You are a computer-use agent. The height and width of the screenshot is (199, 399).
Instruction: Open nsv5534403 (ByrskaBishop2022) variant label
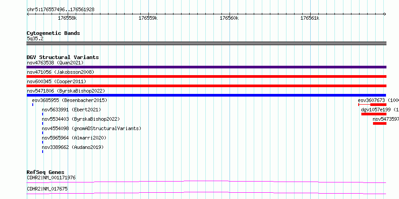pyautogui.click(x=81, y=119)
